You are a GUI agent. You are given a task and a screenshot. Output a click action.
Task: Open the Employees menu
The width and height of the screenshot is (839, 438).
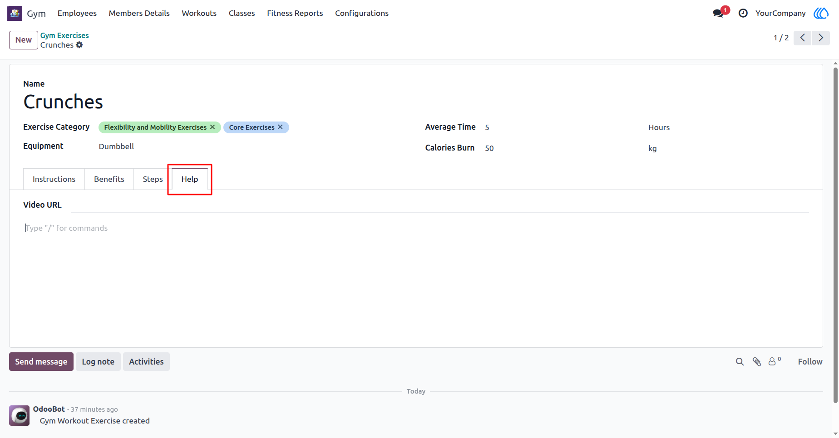pos(77,13)
